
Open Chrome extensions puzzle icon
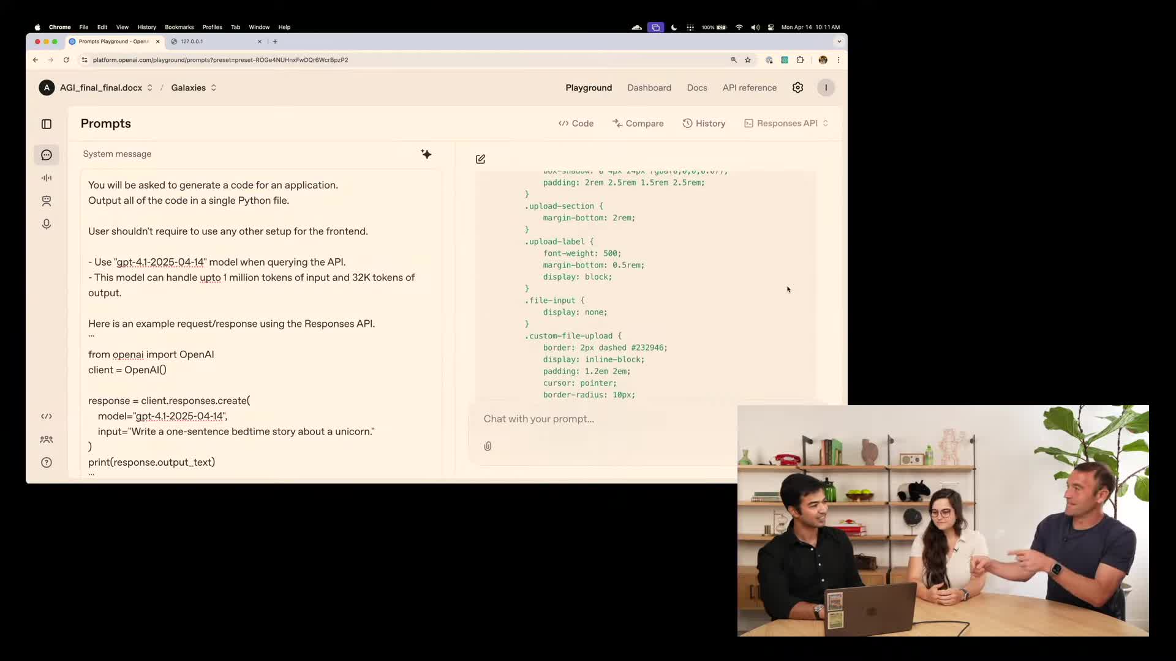coord(800,60)
